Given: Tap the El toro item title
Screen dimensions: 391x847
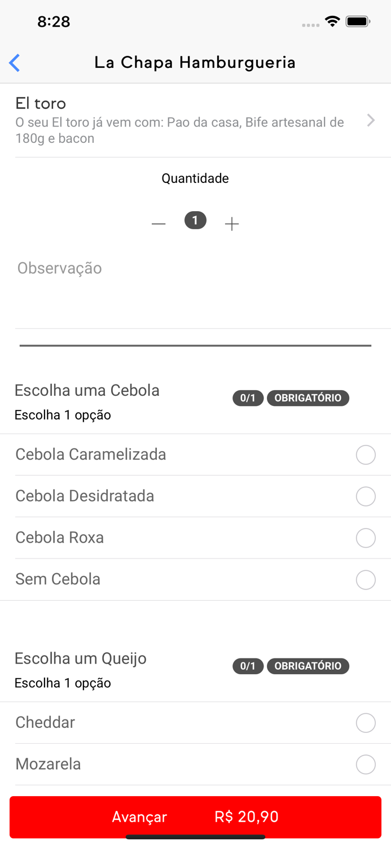Looking at the screenshot, I should (41, 103).
